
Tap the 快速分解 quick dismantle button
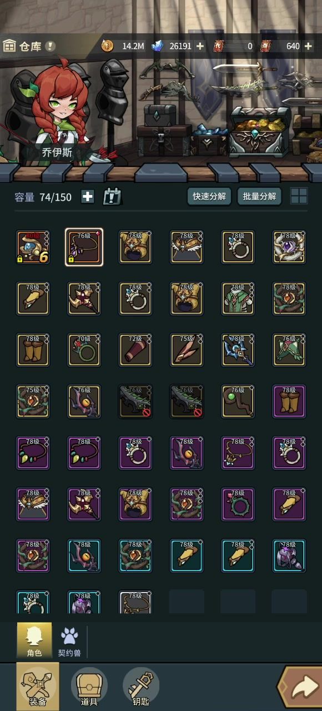(x=209, y=197)
